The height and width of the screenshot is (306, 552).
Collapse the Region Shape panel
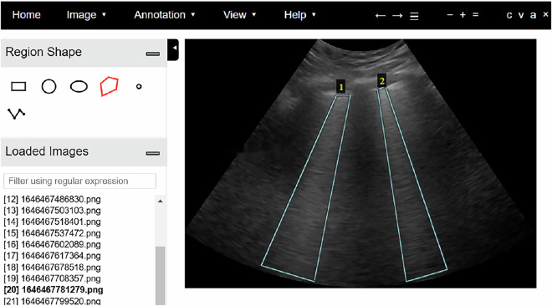click(153, 54)
